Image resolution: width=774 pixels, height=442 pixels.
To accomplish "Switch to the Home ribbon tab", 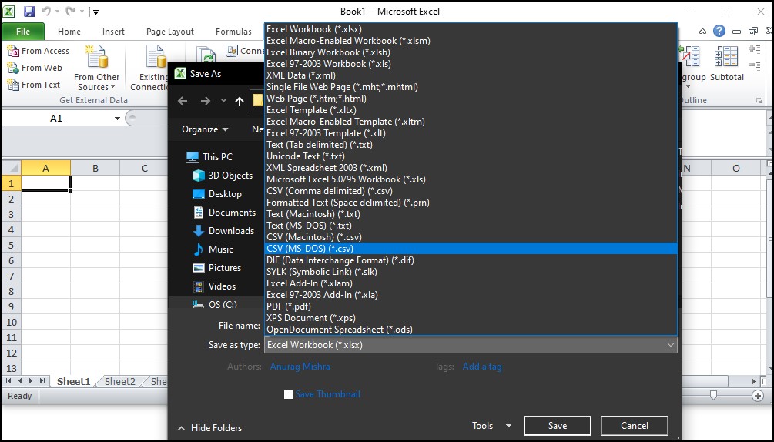I will [x=69, y=32].
